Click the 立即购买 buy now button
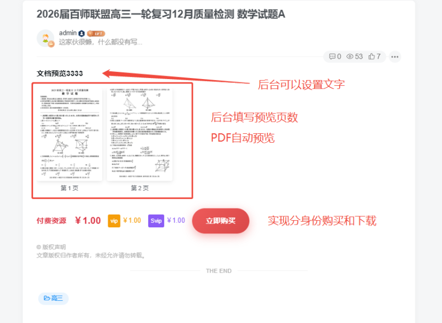 pyautogui.click(x=220, y=221)
